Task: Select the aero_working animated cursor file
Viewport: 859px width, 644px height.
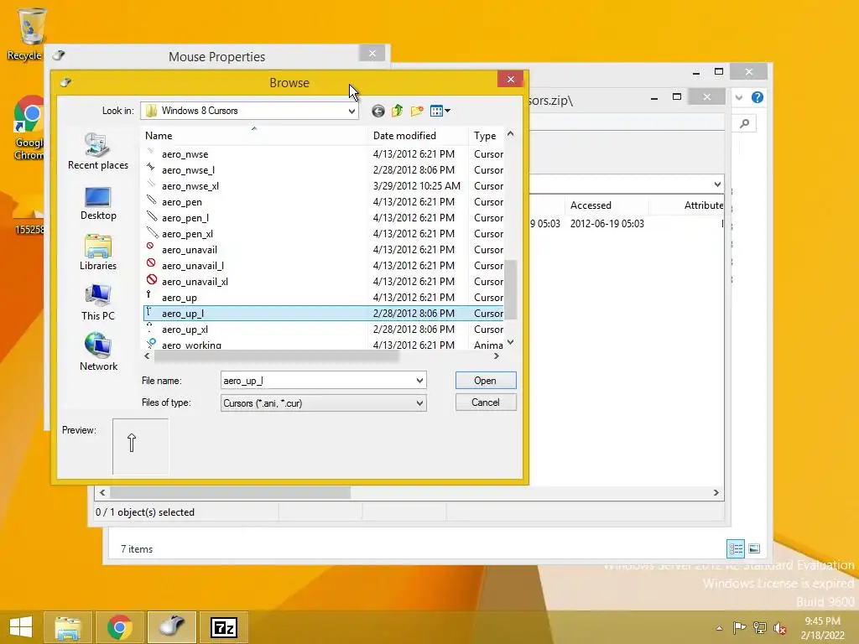Action: tap(323, 345)
